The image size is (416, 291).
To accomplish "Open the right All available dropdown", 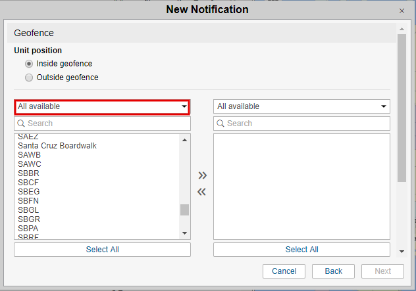I will (x=301, y=106).
